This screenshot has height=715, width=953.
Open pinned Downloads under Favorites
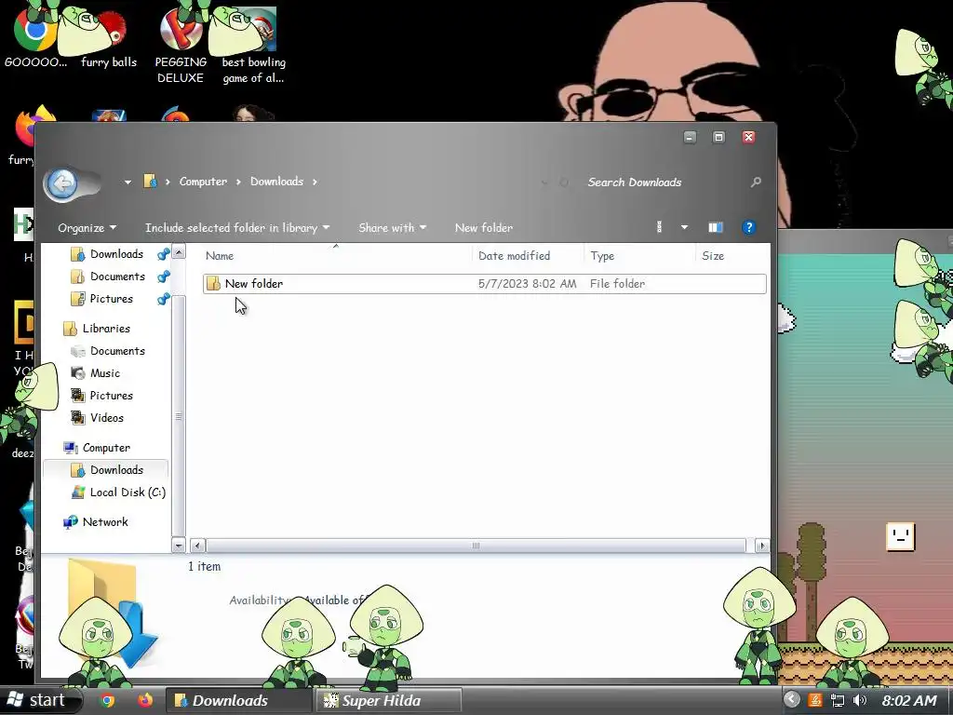(x=116, y=254)
